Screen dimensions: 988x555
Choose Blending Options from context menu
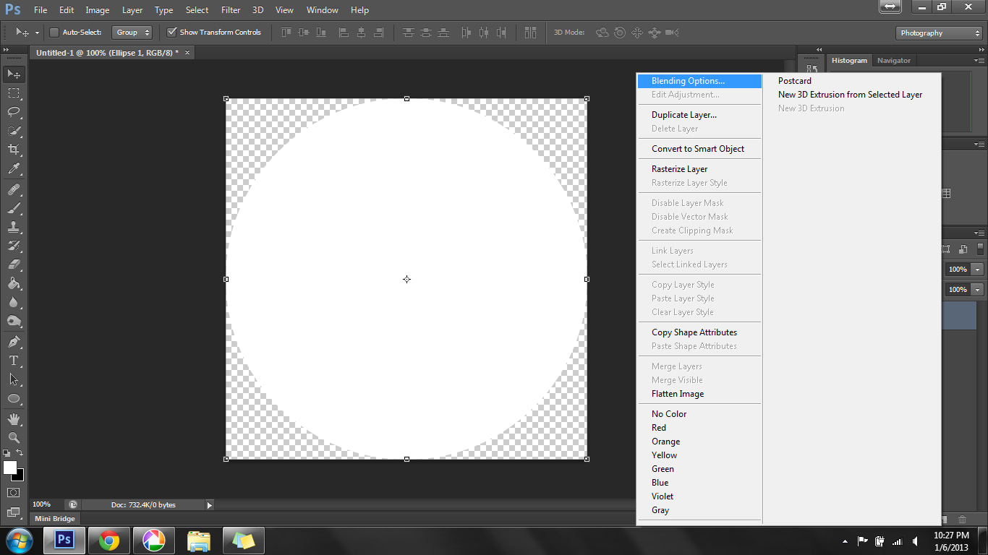699,81
